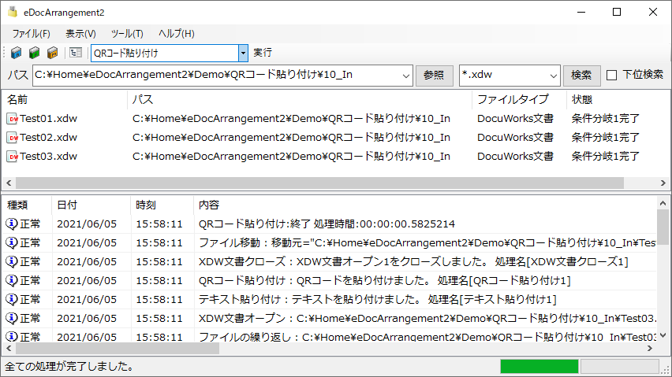Click log pane scrollbar down arrow
This screenshot has width=672, height=377.
click(x=663, y=335)
